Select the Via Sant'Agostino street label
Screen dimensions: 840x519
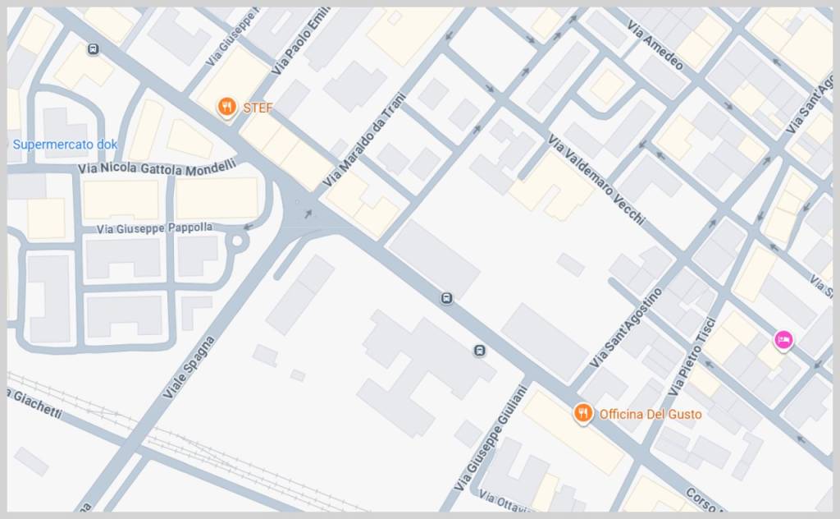626,328
